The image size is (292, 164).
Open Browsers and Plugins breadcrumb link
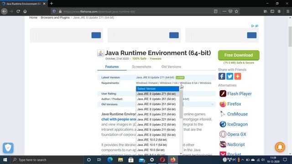55,17
